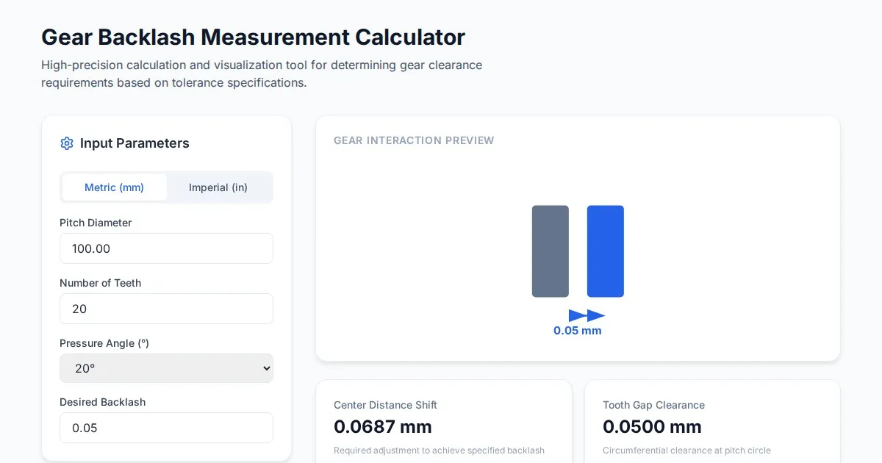
Task: Click the Pitch Diameter label
Action: coord(96,223)
